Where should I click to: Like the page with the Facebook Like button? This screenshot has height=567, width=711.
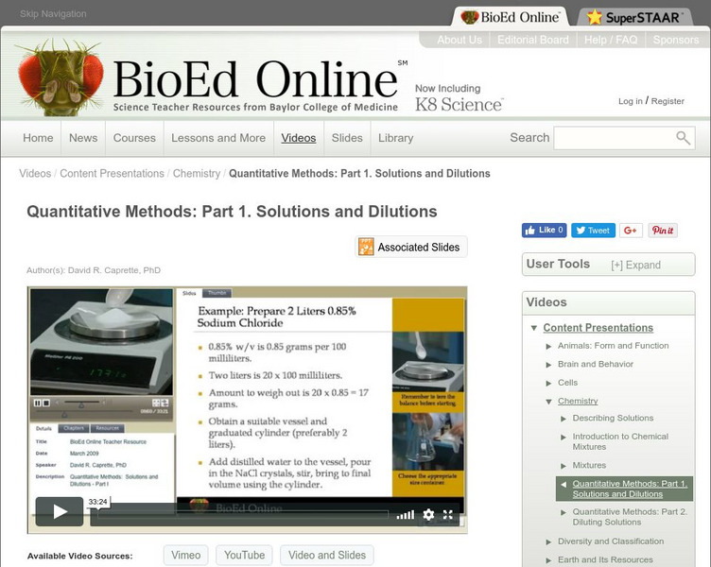click(545, 231)
